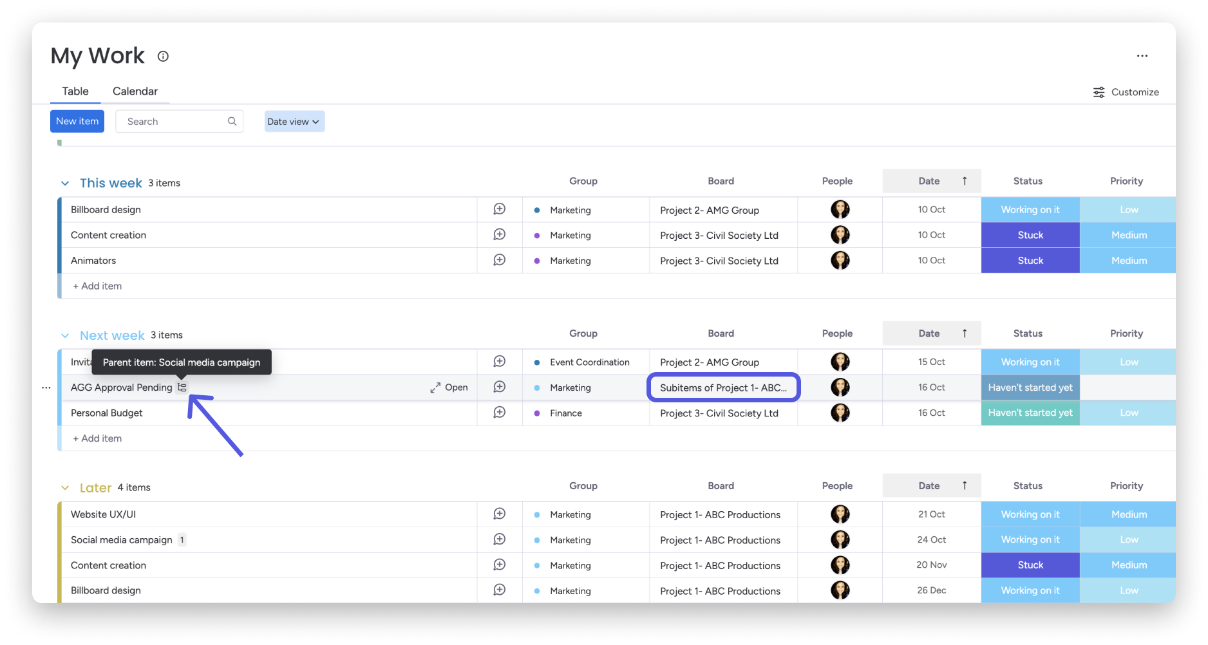Screen dimensions: 1208x645
Task: Toggle Date sort arrow in Later section header
Action: 964,486
